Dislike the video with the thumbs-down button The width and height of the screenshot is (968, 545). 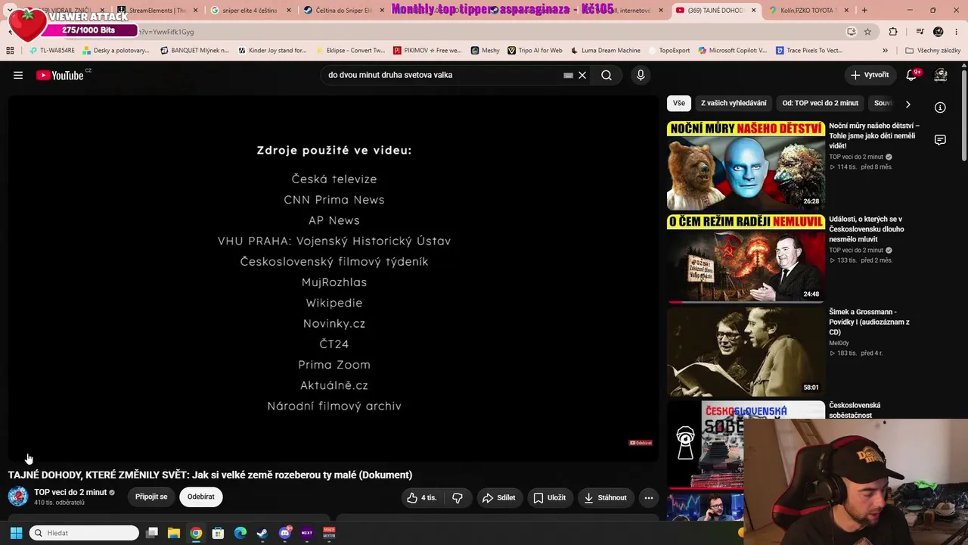458,497
